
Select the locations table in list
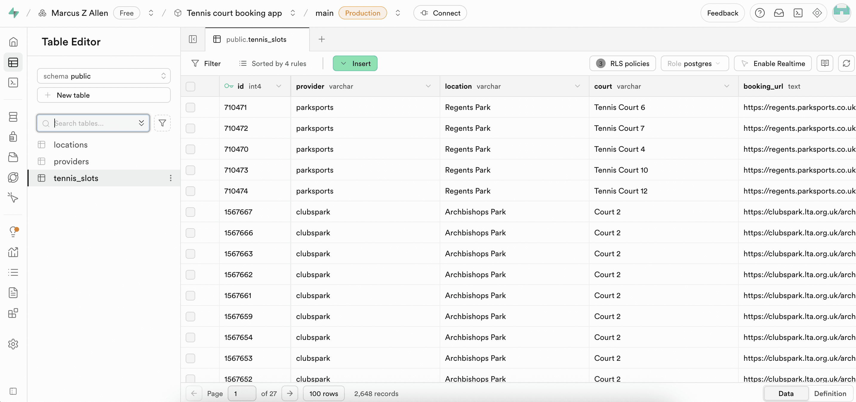(70, 145)
